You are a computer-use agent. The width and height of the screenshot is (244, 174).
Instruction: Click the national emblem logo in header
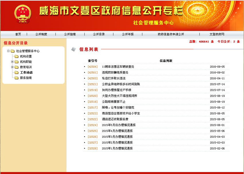coord(22,14)
